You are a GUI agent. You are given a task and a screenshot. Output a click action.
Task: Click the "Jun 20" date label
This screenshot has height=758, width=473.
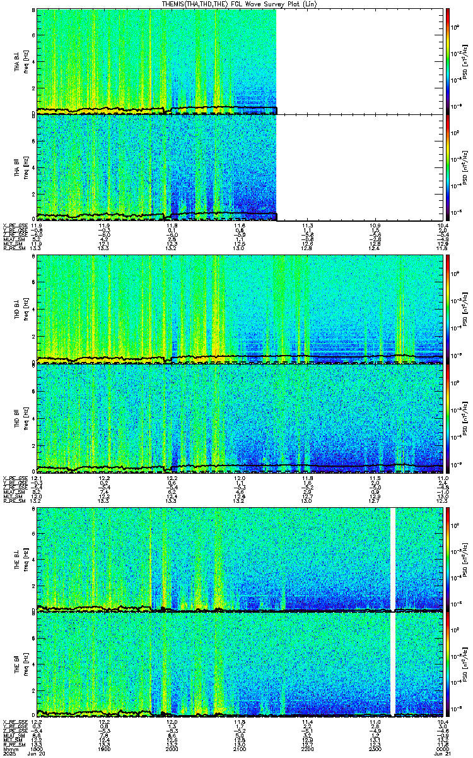37,754
